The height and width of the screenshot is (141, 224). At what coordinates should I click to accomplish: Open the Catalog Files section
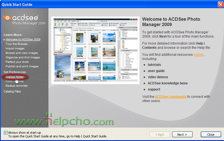coord(12,91)
